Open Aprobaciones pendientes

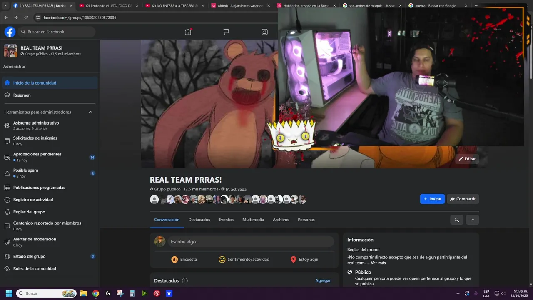click(x=50, y=157)
